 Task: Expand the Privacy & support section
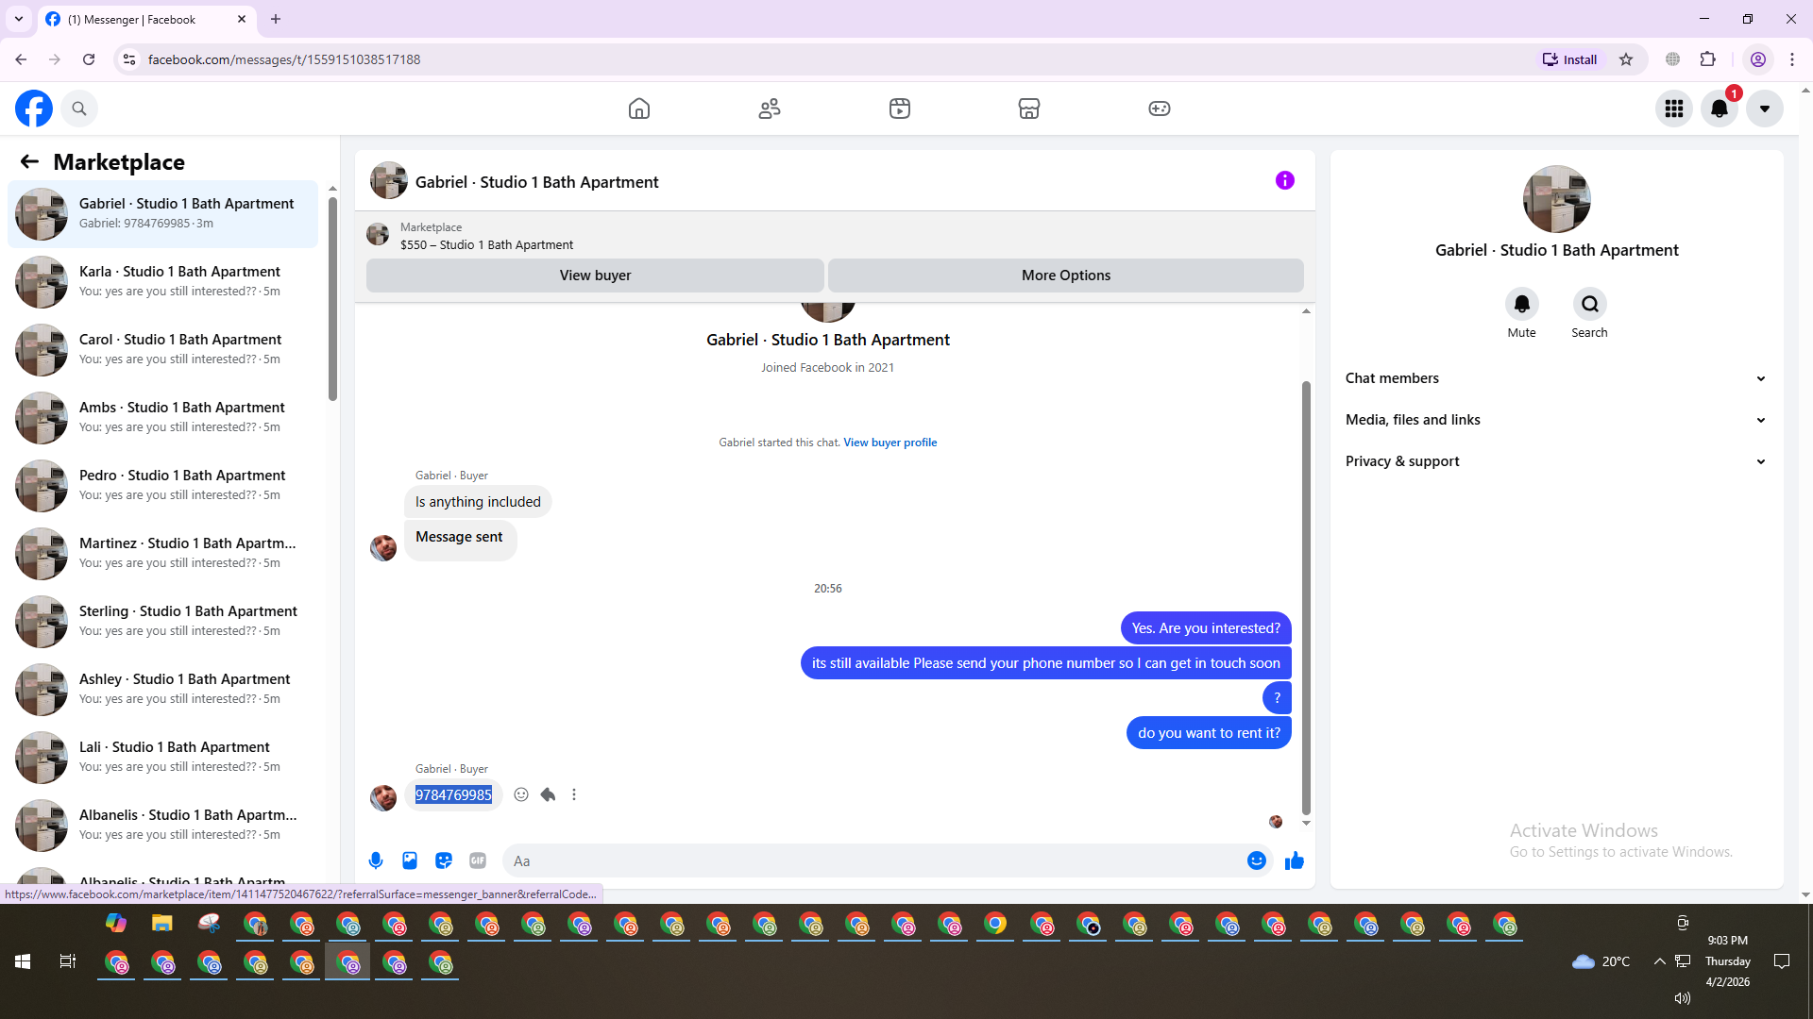(x=1556, y=461)
